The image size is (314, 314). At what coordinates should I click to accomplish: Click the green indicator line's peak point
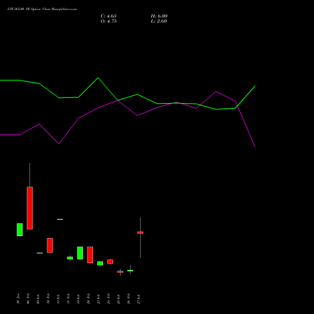click(x=98, y=78)
